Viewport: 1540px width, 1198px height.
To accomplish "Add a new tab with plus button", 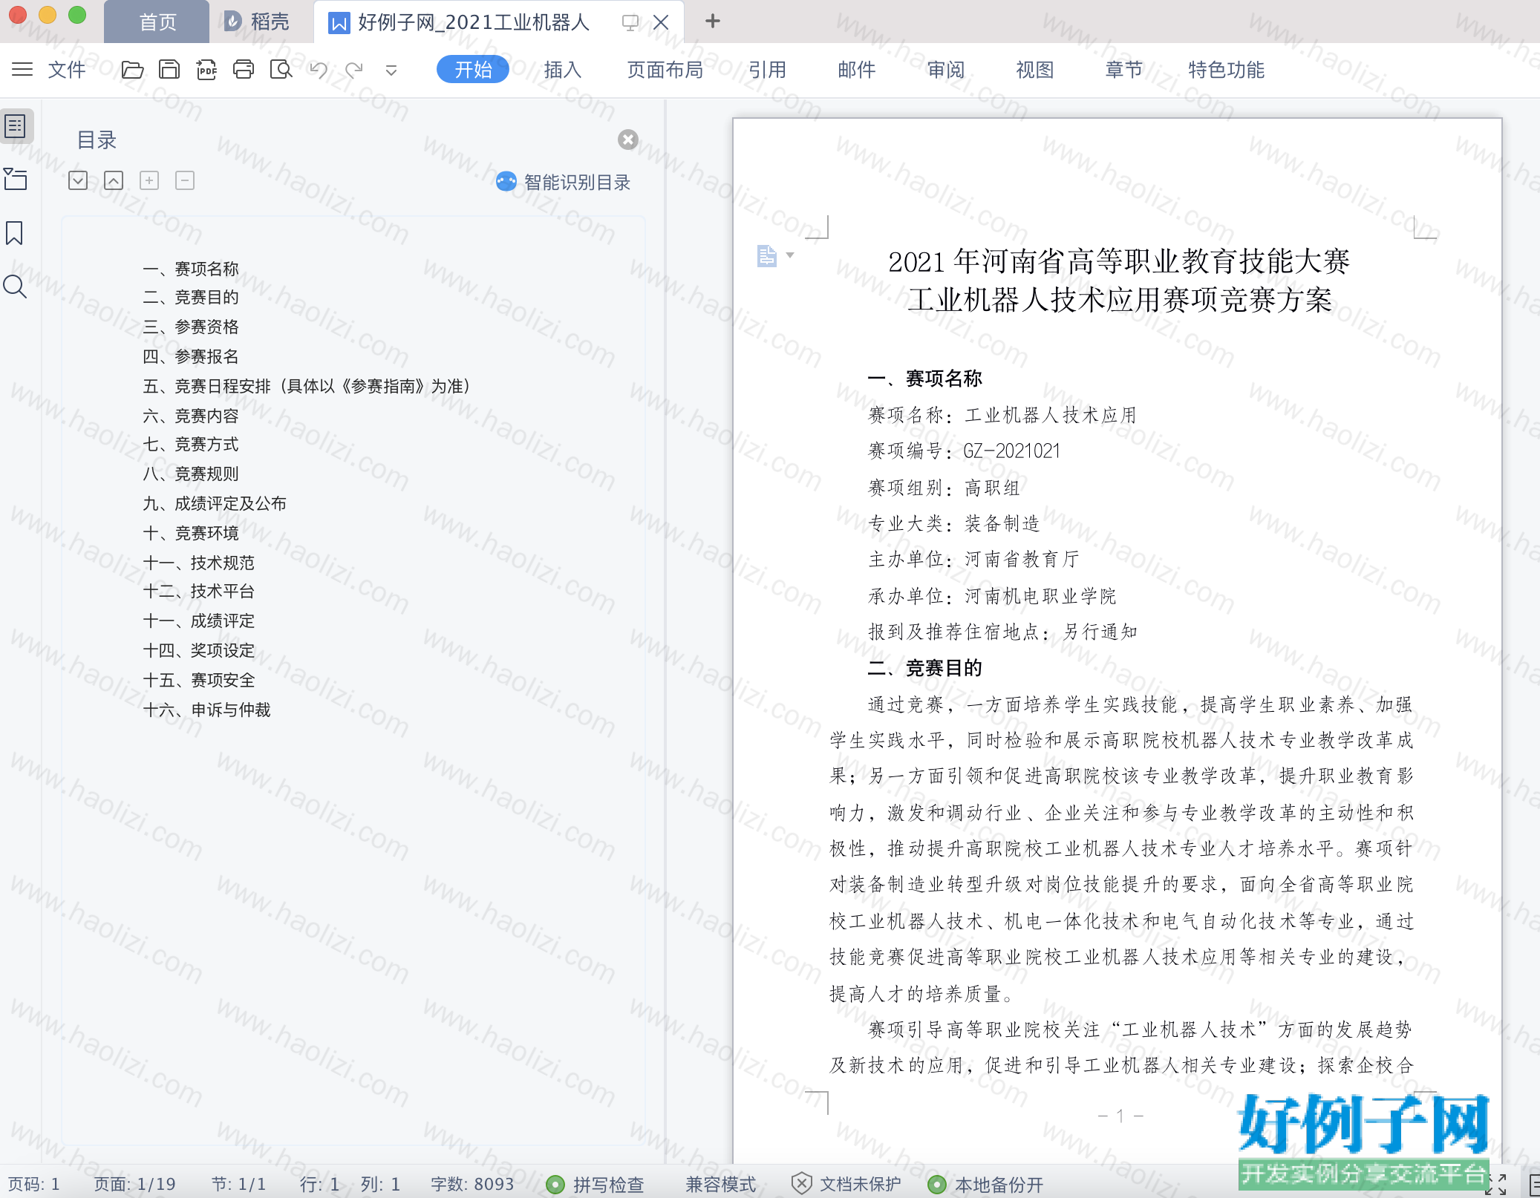I will 712,21.
